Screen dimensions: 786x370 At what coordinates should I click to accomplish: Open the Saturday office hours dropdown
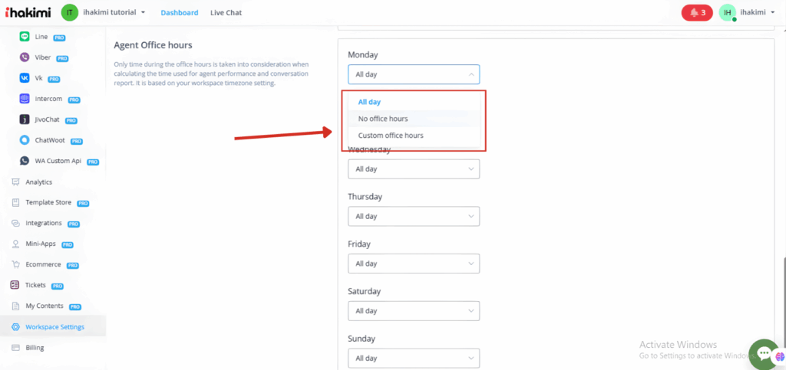click(x=413, y=311)
